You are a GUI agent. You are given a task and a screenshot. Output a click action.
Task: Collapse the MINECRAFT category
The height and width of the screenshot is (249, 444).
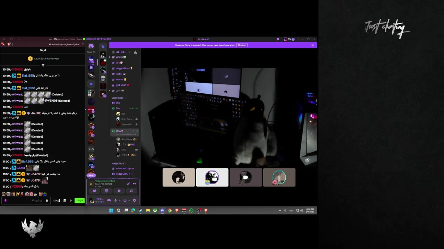[x=119, y=163]
